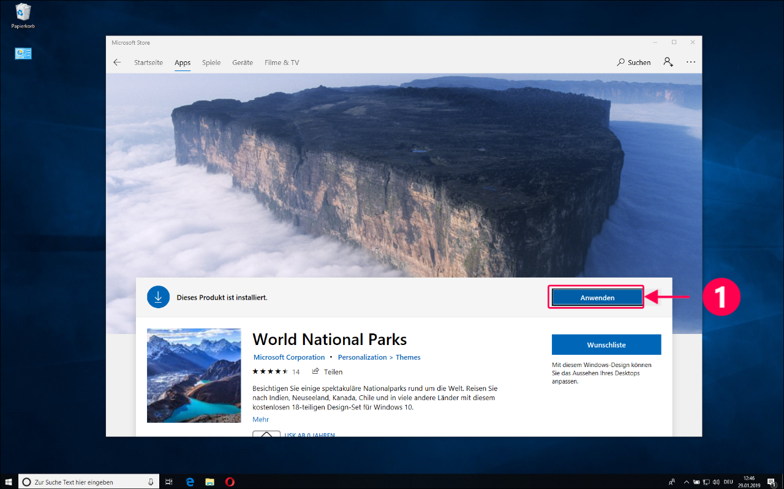Click the Anwenden button
The height and width of the screenshot is (489, 784).
tap(597, 297)
